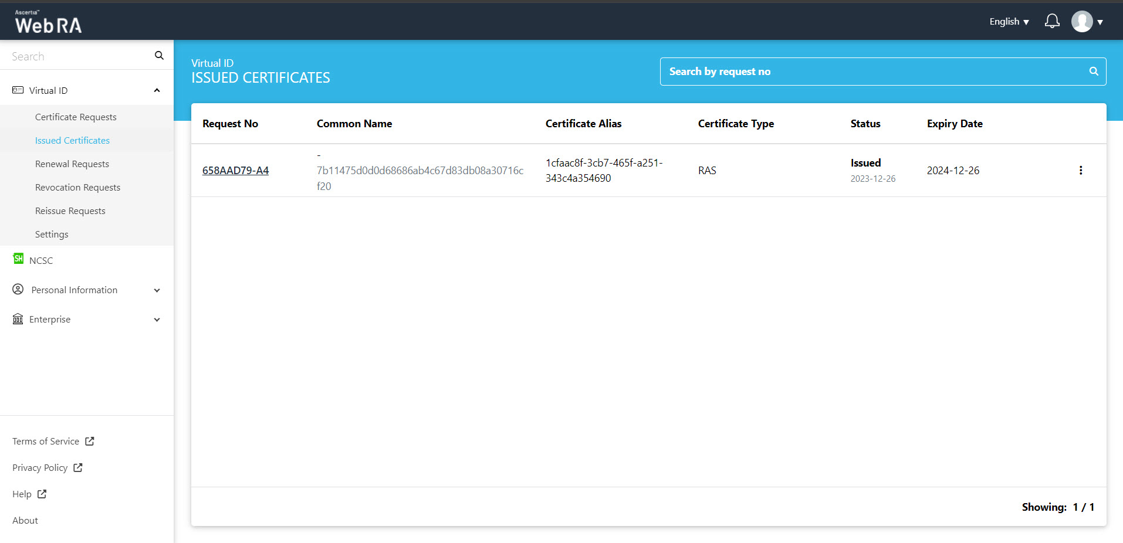Open the notifications bell
Image resolution: width=1123 pixels, height=543 pixels.
tap(1052, 22)
